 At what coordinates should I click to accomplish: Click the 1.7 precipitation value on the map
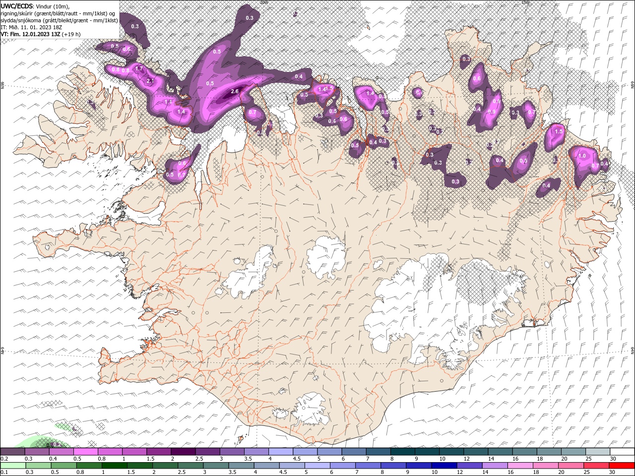click(x=139, y=68)
